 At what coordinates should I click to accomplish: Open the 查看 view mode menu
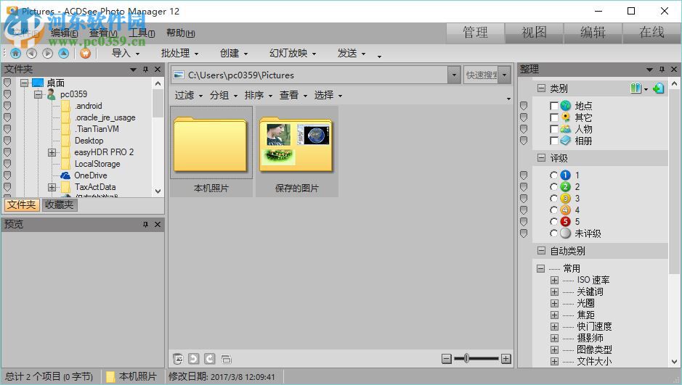pos(293,95)
